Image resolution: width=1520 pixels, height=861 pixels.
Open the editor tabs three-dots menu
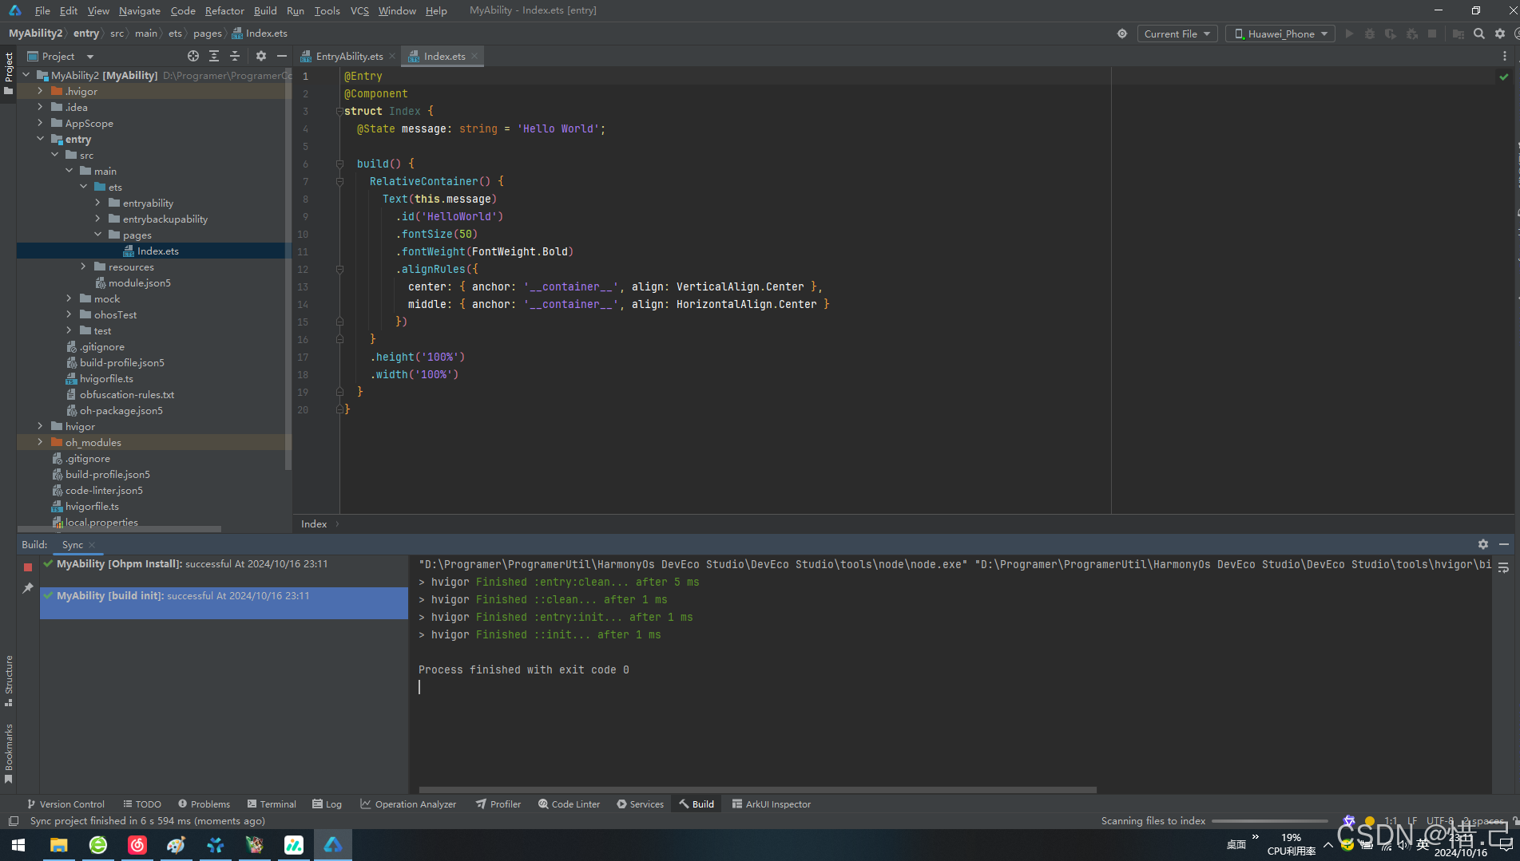(1505, 56)
